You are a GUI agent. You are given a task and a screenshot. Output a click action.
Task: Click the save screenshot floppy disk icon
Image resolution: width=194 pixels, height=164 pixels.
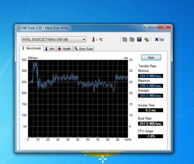pos(139,40)
